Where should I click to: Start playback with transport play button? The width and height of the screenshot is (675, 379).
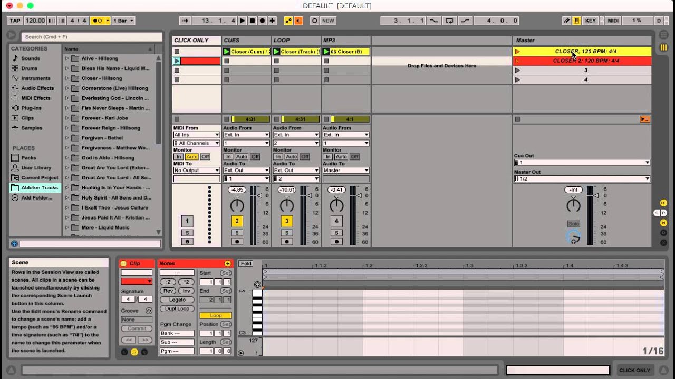[243, 21]
